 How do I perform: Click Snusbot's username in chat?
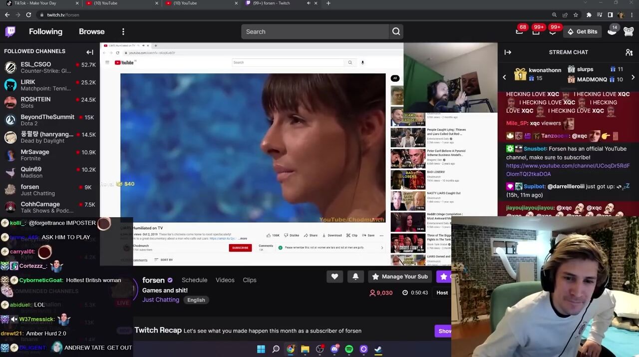pyautogui.click(x=535, y=149)
